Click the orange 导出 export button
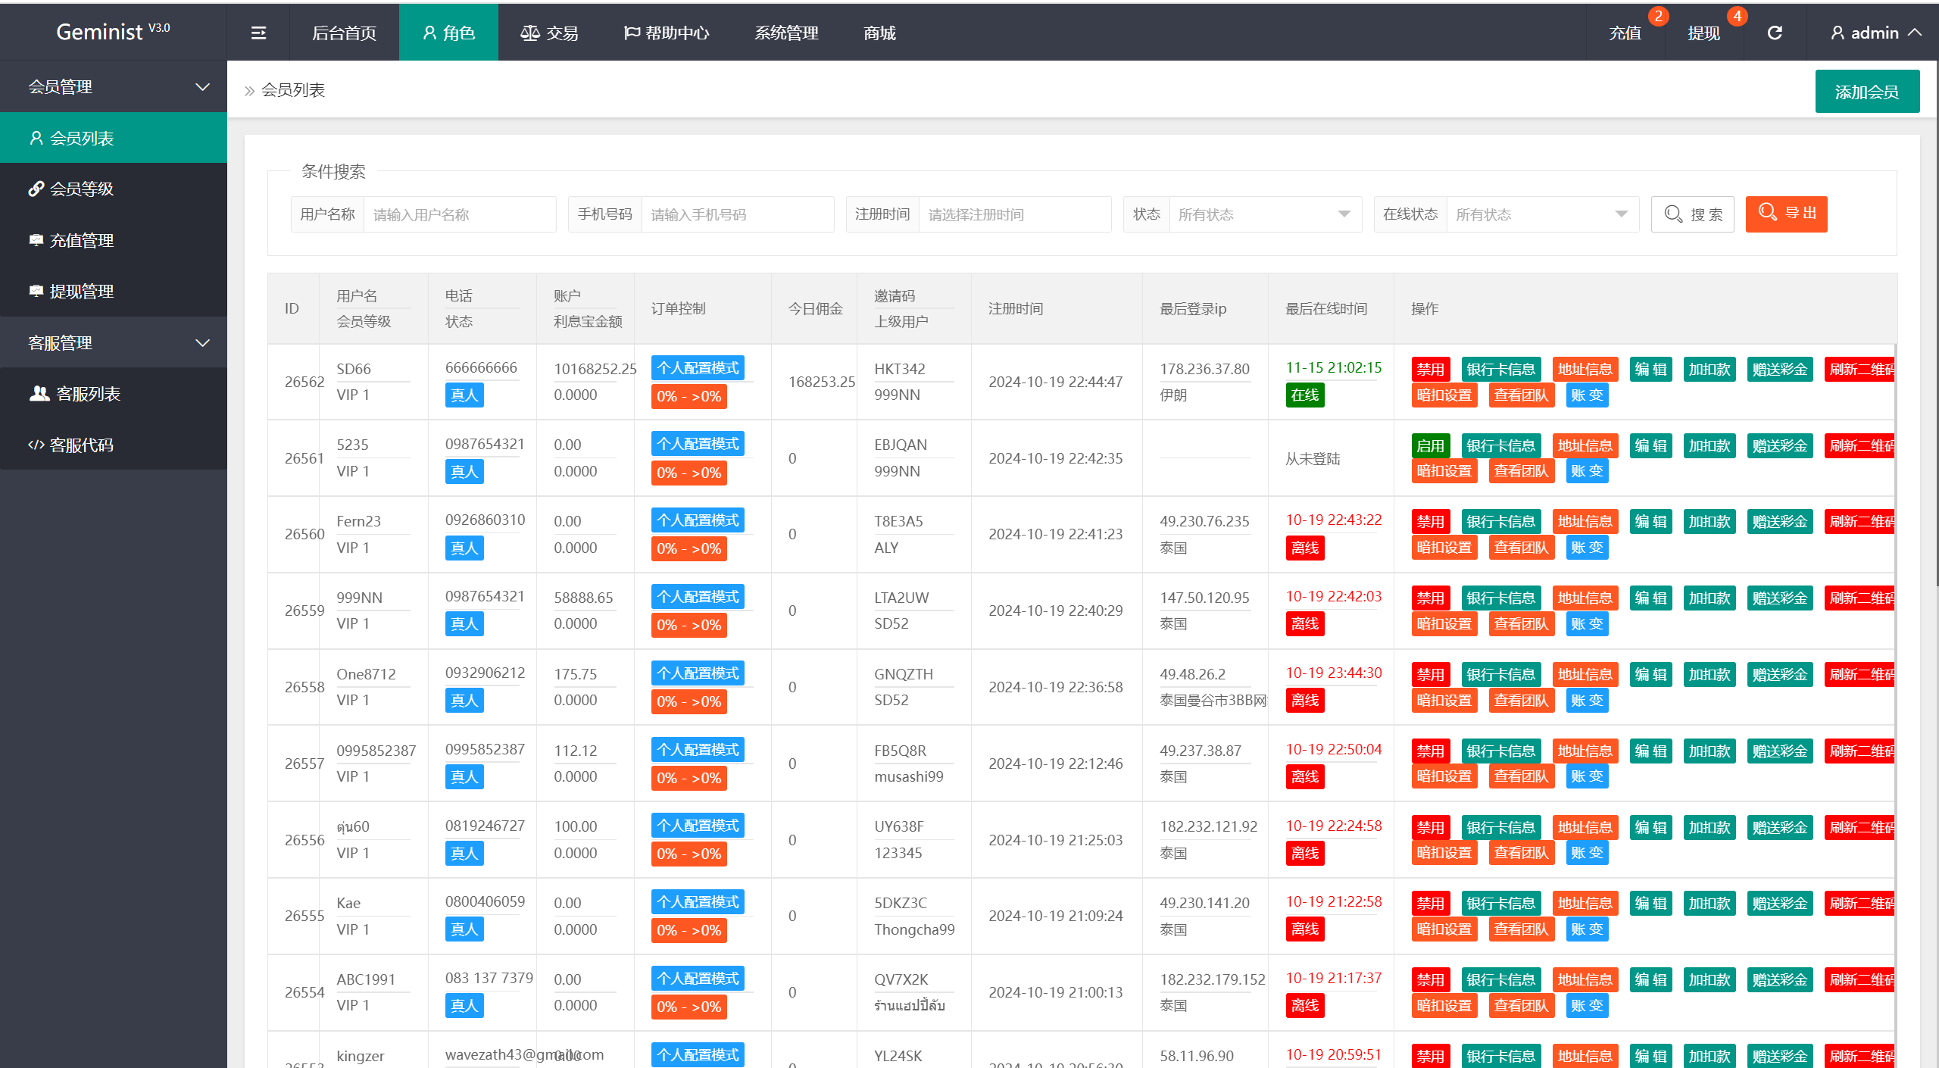The height and width of the screenshot is (1068, 1939). pos(1786,214)
